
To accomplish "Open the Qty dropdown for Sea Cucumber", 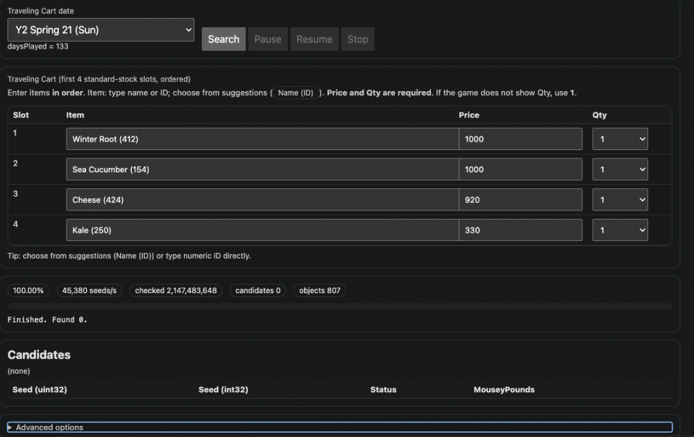I will 620,169.
